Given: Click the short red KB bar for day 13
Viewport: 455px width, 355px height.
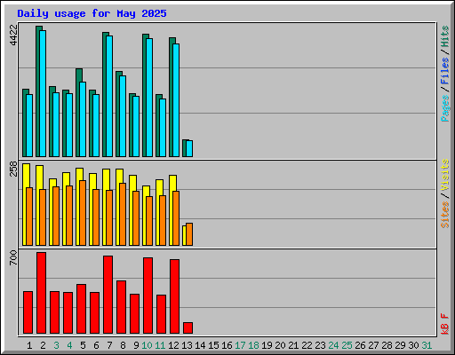Looking at the screenshot, I should tap(188, 327).
